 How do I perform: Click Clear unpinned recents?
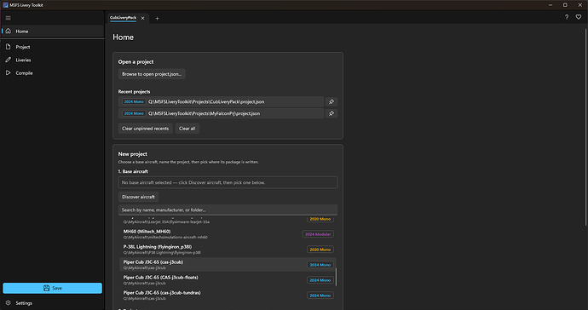(x=145, y=129)
